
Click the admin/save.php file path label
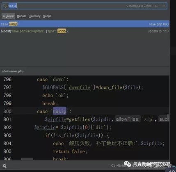coord(13,71)
